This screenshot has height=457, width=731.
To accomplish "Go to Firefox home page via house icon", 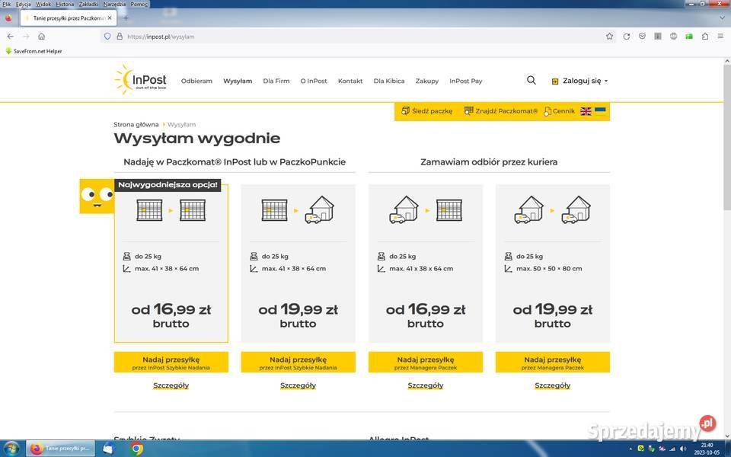I will [41, 36].
